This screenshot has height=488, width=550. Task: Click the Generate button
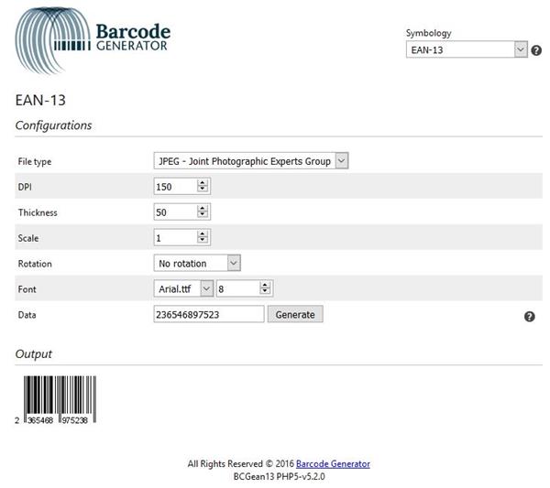(x=295, y=314)
